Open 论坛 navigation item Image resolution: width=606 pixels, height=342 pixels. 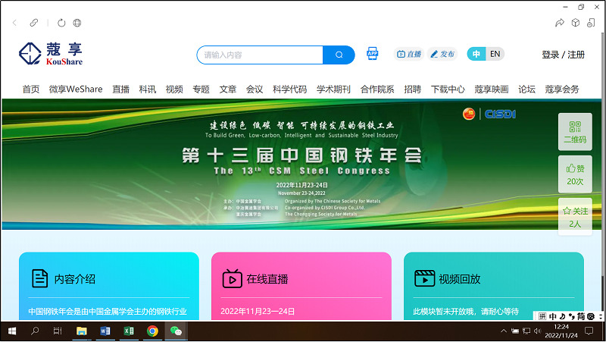pos(526,89)
